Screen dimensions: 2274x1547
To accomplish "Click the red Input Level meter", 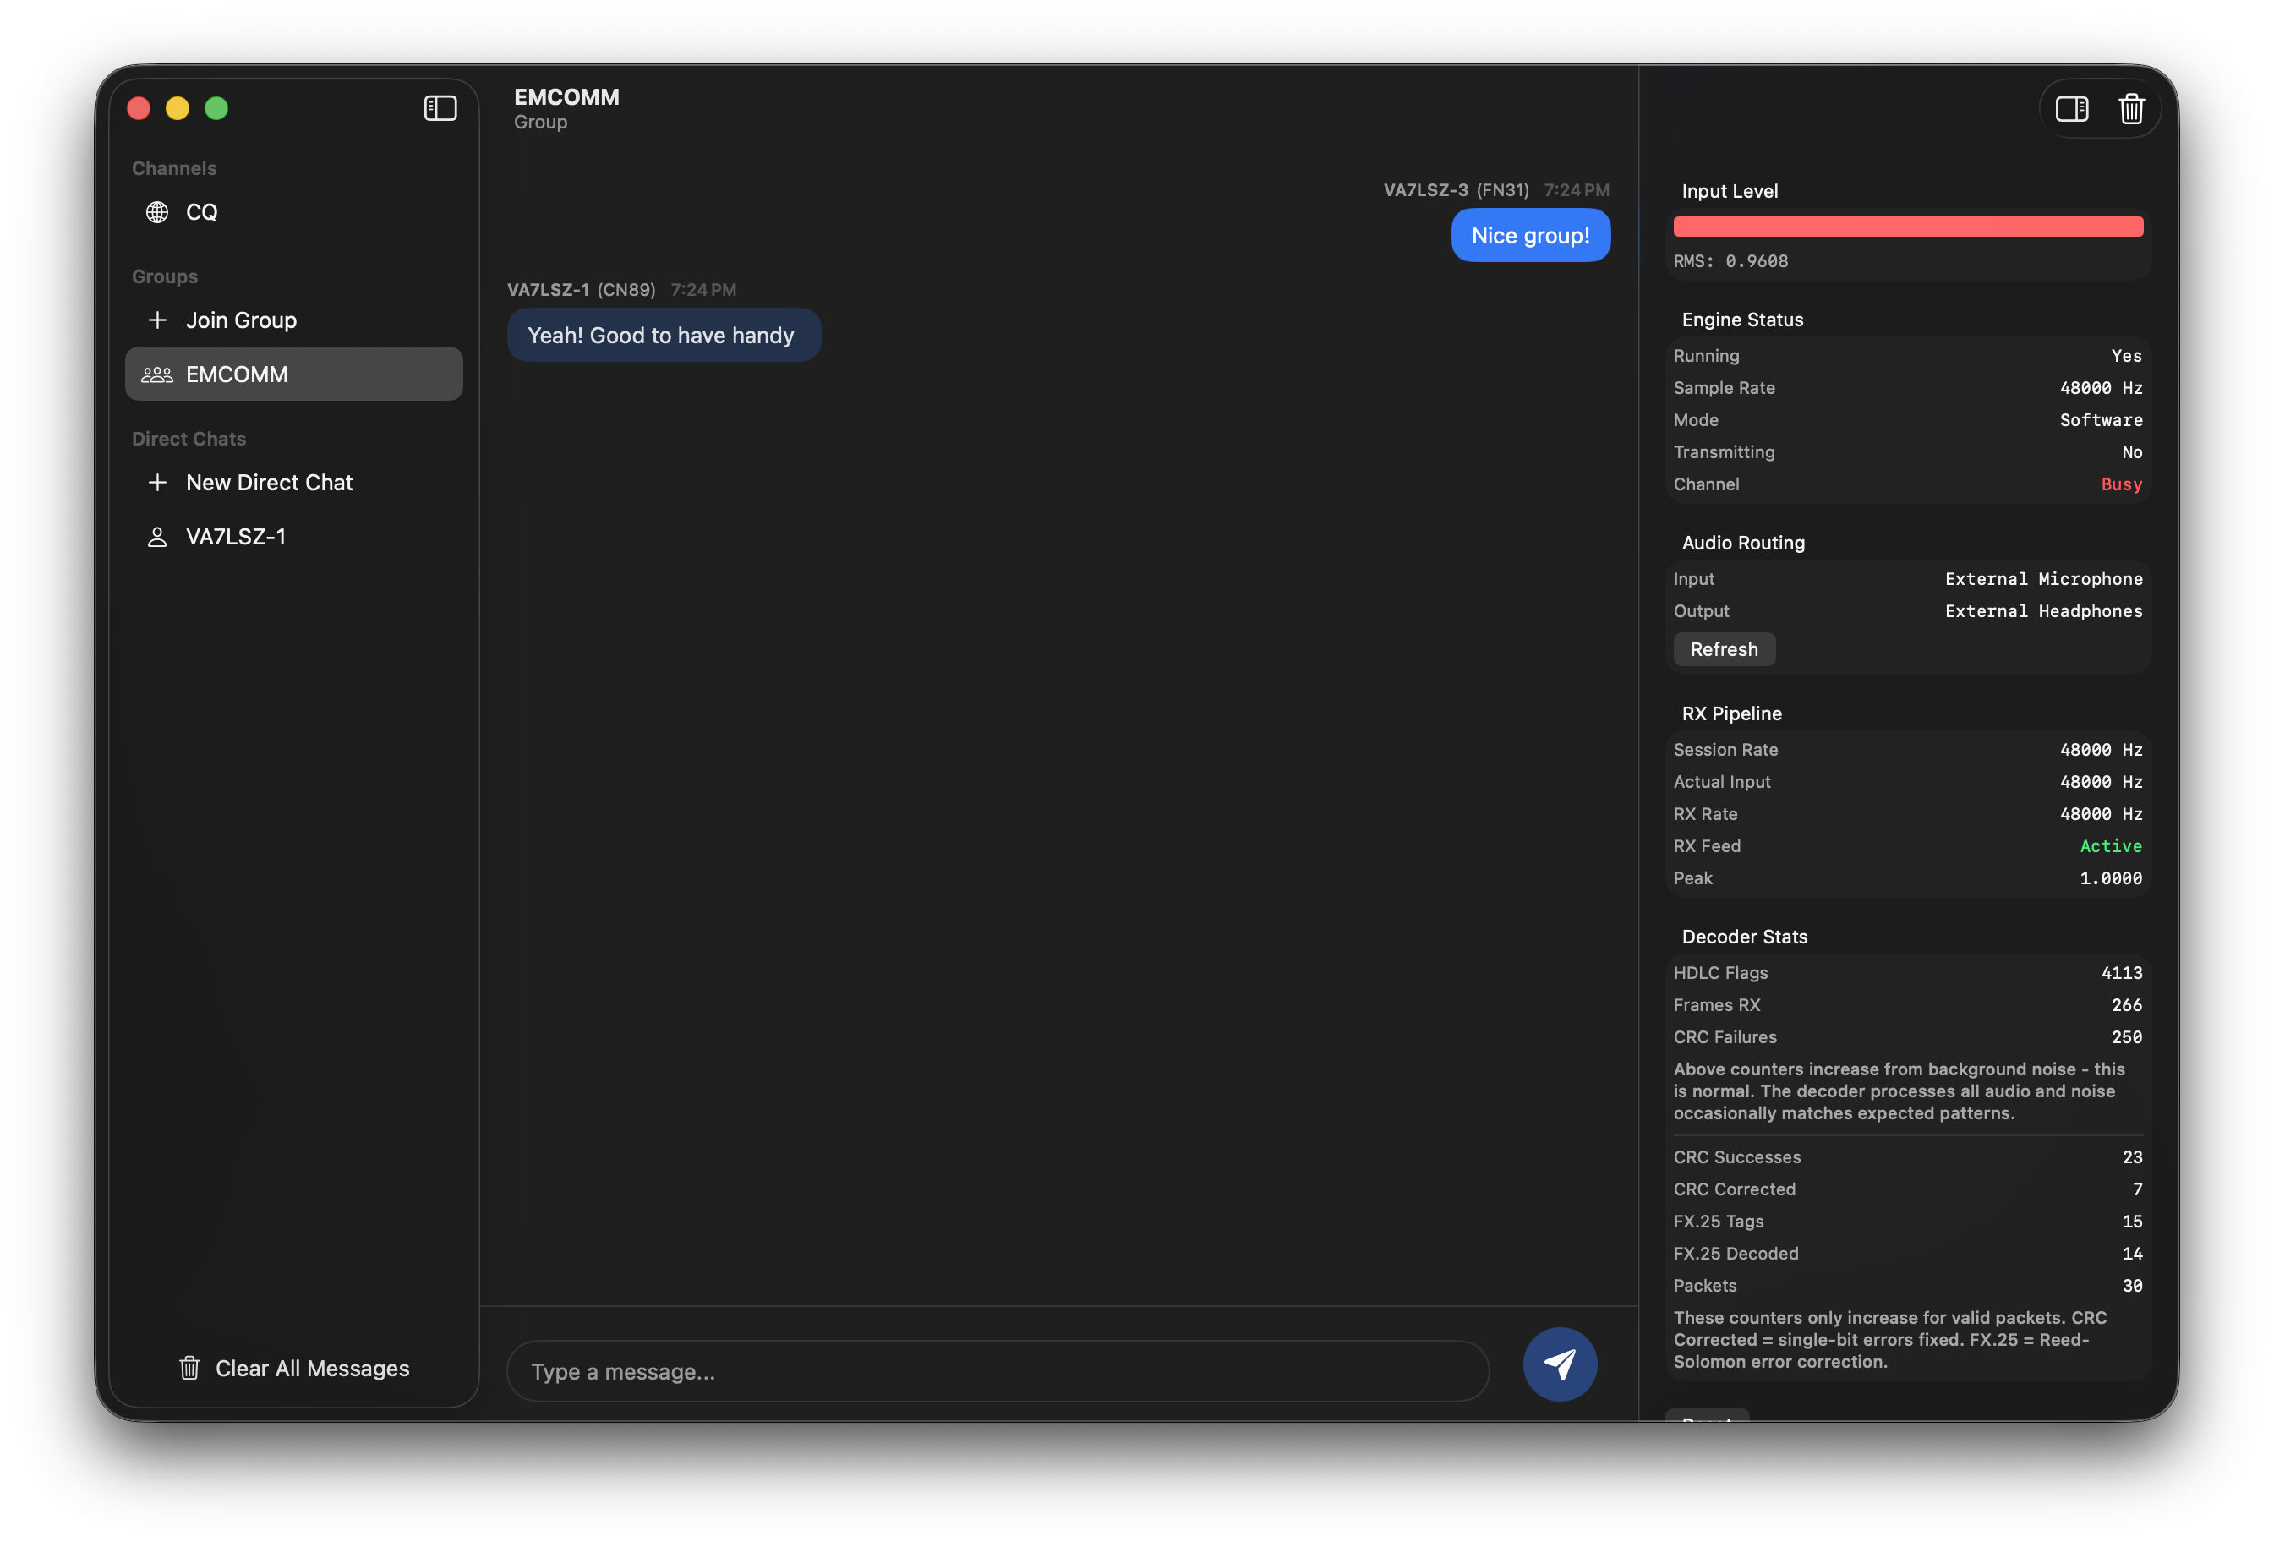I will click(x=1908, y=226).
